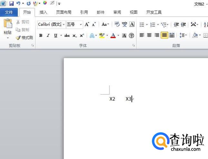208x159 pixels.
Task: Expand underline style dropdown arrow
Action: tap(61, 35)
